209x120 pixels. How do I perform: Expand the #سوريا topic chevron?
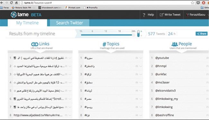pos(141,58)
